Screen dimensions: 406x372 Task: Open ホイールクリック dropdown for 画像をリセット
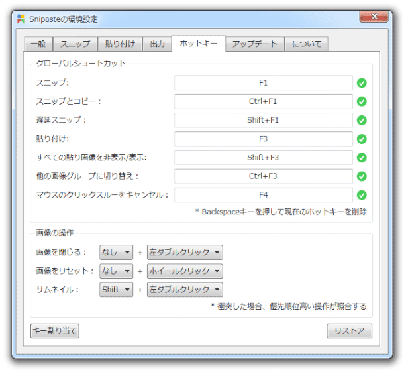click(185, 271)
